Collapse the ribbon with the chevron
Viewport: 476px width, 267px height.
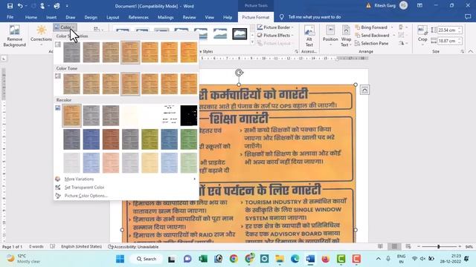coord(471,51)
